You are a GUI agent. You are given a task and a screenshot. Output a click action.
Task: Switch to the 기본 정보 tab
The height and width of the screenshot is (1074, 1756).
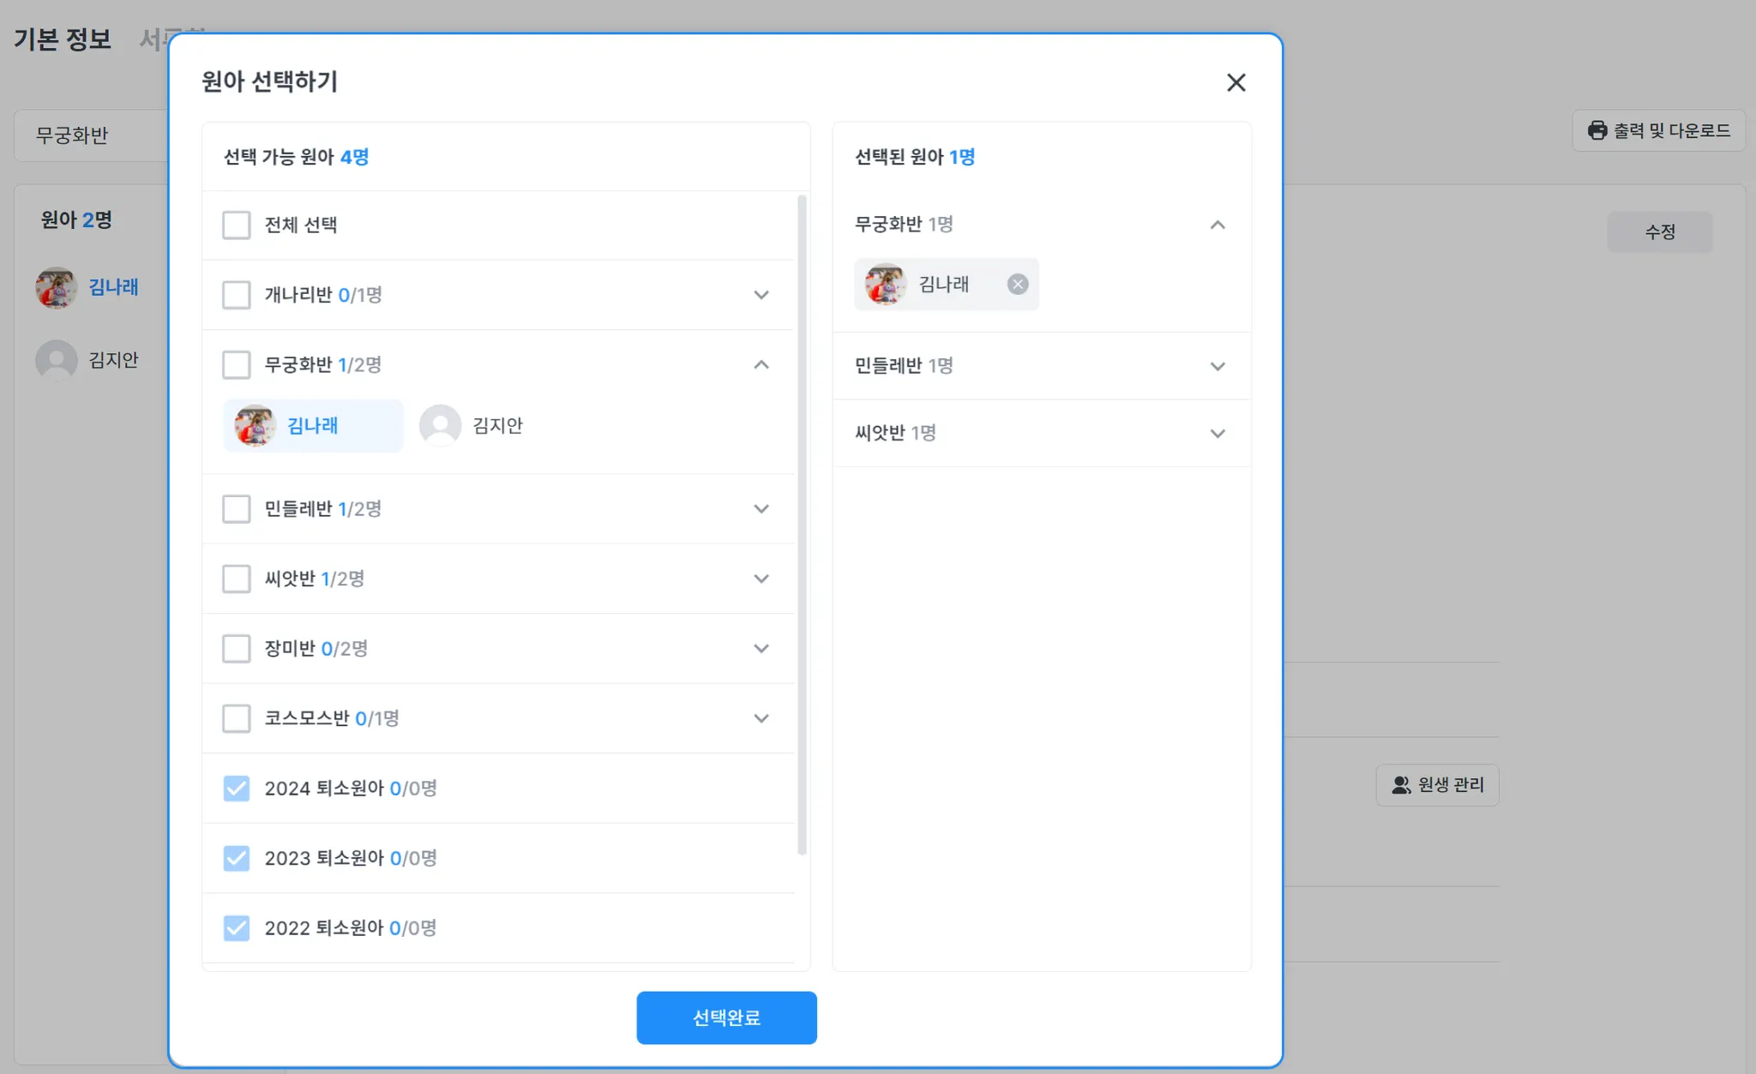click(x=63, y=39)
